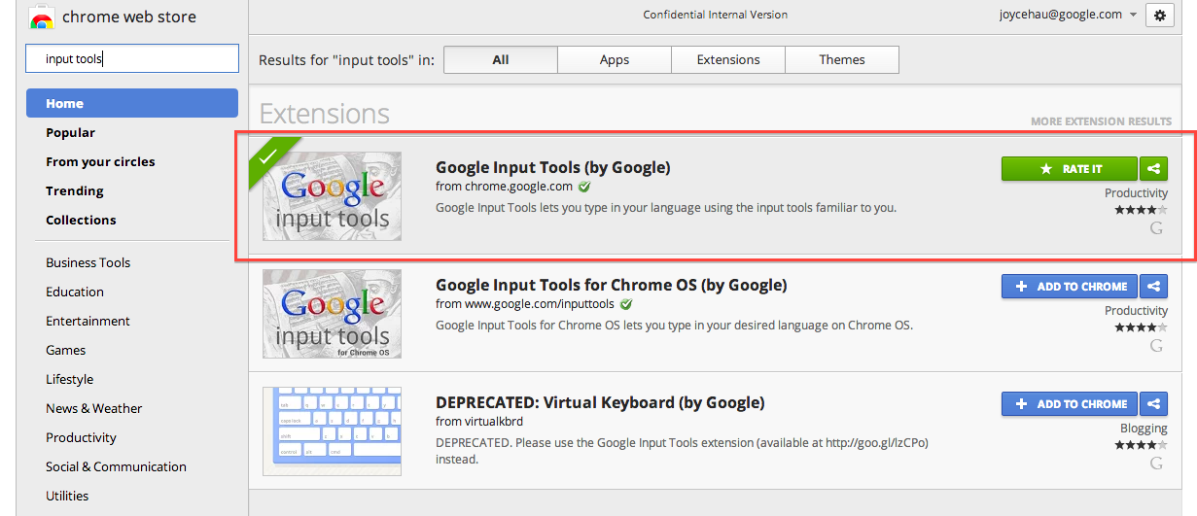Open More Extension Results link
This screenshot has height=516, width=1197.
[x=1101, y=121]
